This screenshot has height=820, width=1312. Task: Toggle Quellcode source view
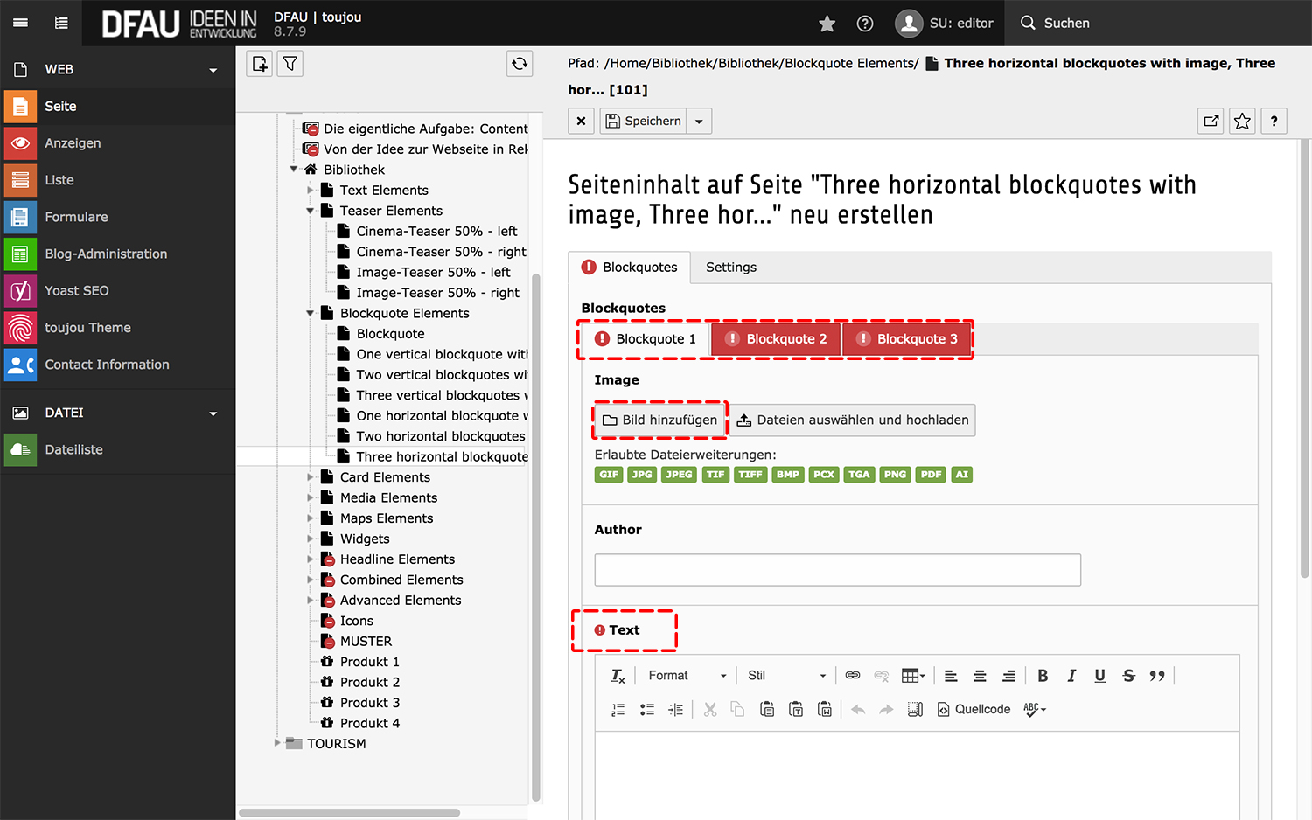(x=974, y=710)
